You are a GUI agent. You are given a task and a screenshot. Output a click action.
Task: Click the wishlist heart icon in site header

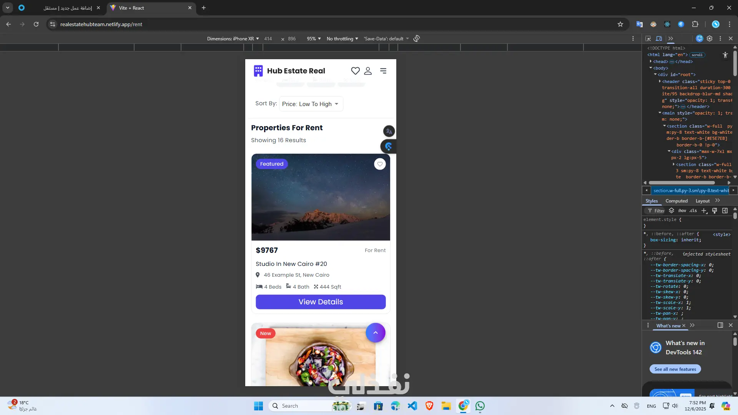tap(355, 71)
